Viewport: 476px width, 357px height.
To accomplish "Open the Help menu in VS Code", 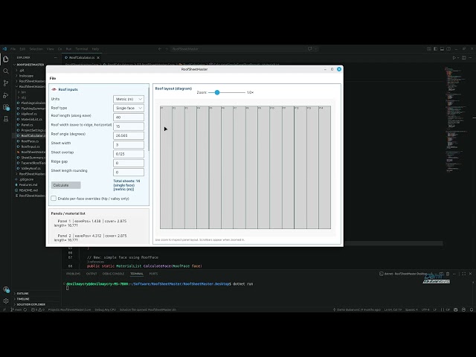I will [95, 49].
